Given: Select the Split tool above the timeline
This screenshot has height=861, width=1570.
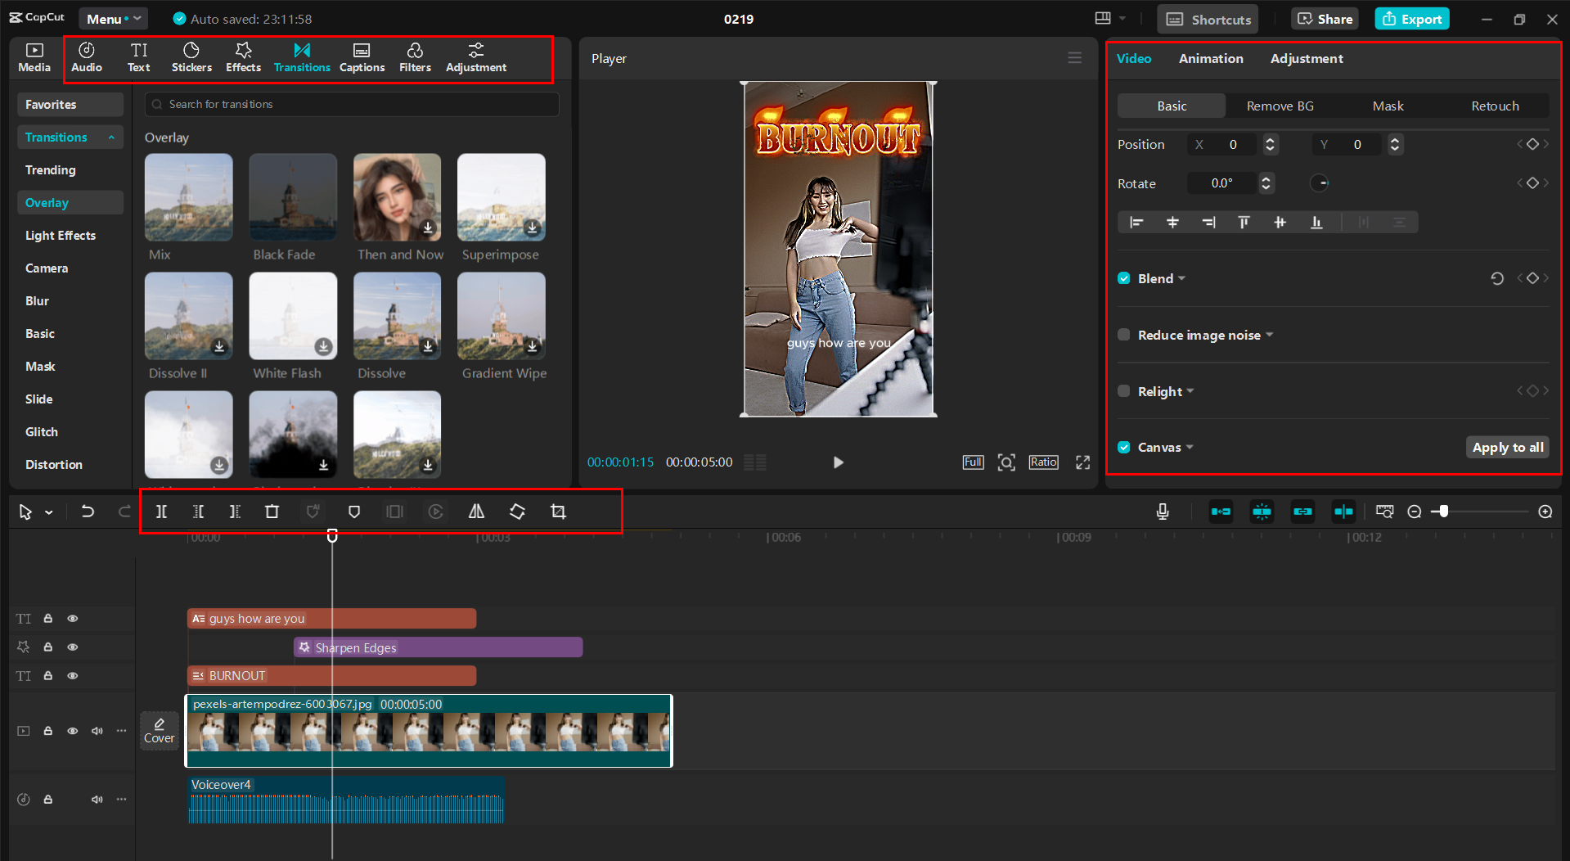Looking at the screenshot, I should [161, 511].
